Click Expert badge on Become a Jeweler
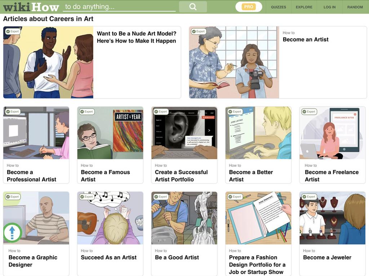This screenshot has width=369, height=276. [x=309, y=196]
